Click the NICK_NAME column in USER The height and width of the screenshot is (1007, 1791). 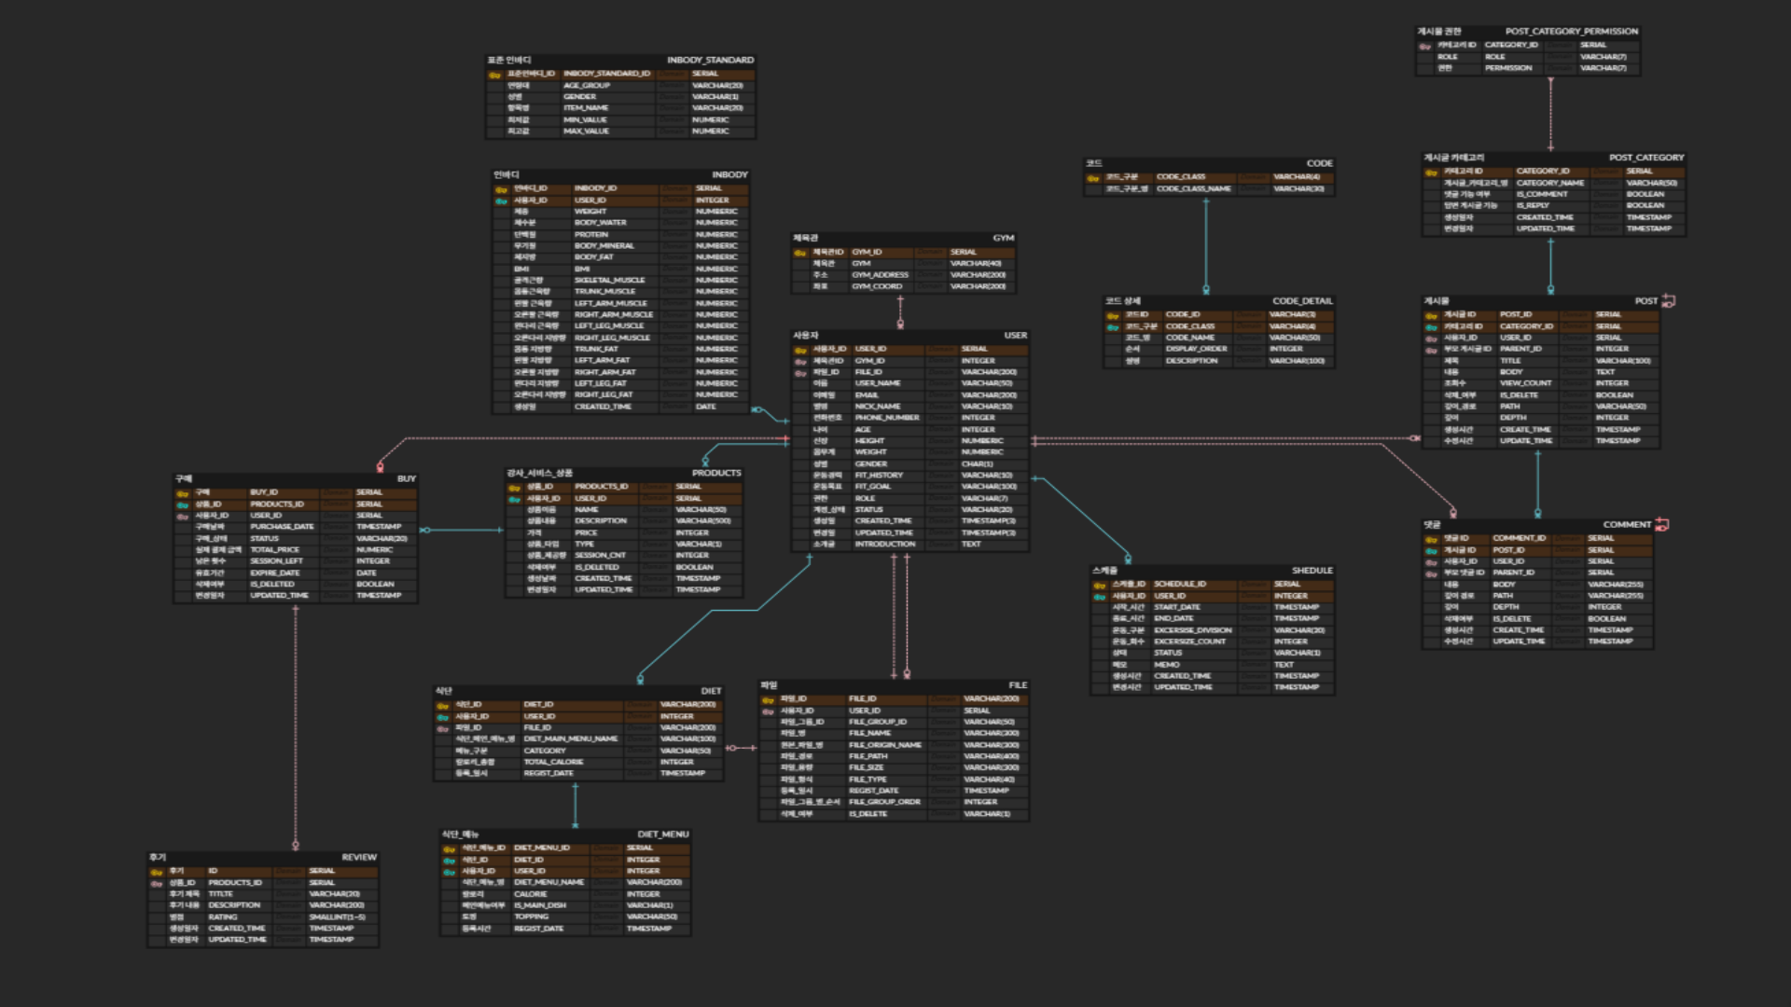(x=878, y=407)
